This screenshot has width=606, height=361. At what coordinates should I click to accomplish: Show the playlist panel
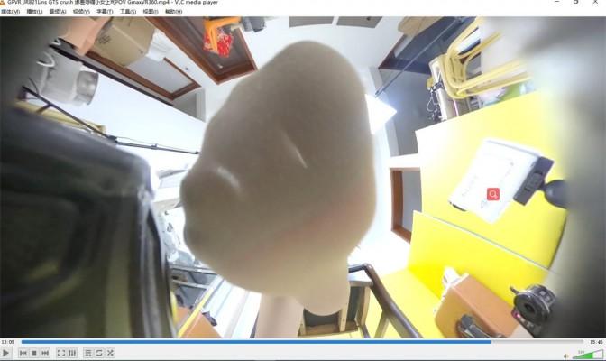tap(88, 353)
